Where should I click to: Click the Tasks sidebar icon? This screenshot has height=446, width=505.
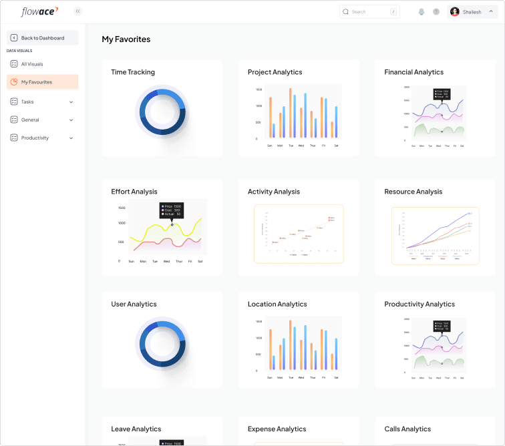point(14,101)
